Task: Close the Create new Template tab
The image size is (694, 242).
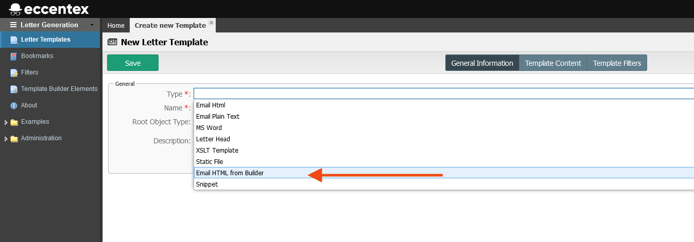Action: pyautogui.click(x=211, y=23)
